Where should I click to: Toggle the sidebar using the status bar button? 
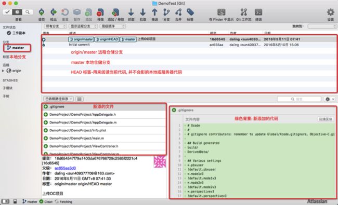point(5,201)
